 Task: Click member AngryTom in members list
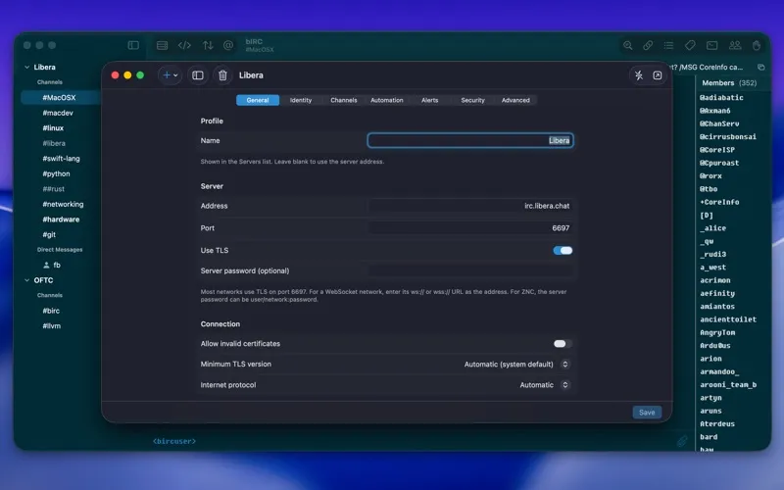tap(717, 332)
